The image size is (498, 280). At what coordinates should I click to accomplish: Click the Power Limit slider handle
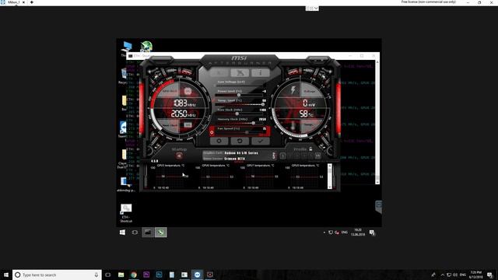(x=239, y=95)
